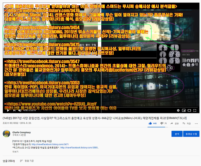Viewport: 201px width, 166px height.
Task: Share the video
Action: pos(174,124)
